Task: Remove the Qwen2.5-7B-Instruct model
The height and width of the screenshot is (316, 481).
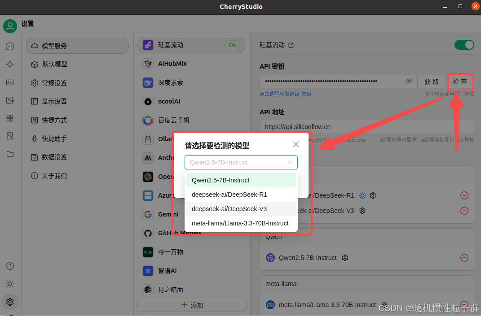Action: click(464, 258)
